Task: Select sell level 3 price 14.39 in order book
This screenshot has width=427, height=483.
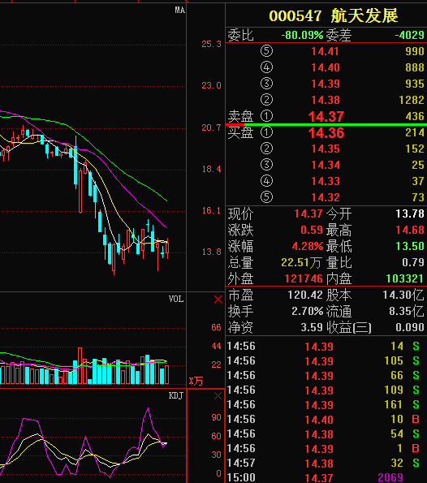Action: click(x=325, y=84)
